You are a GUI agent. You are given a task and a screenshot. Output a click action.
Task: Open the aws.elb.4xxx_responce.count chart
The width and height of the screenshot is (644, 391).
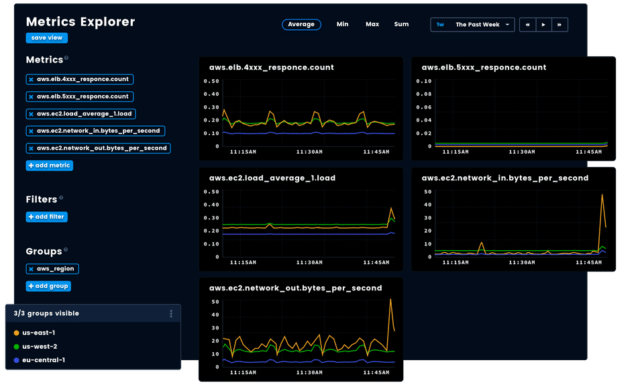point(301,109)
